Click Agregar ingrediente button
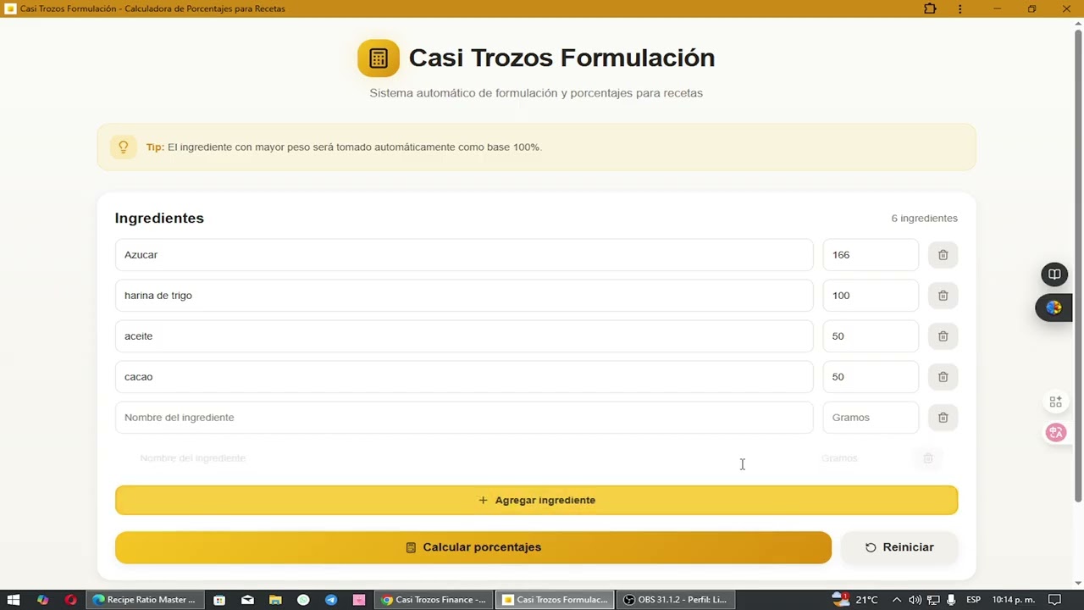This screenshot has height=610, width=1084. pos(537,501)
